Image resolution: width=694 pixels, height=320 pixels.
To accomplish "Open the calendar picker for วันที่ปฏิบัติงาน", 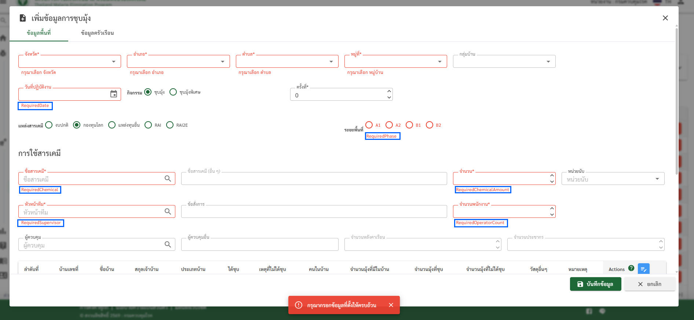I will 114,94.
